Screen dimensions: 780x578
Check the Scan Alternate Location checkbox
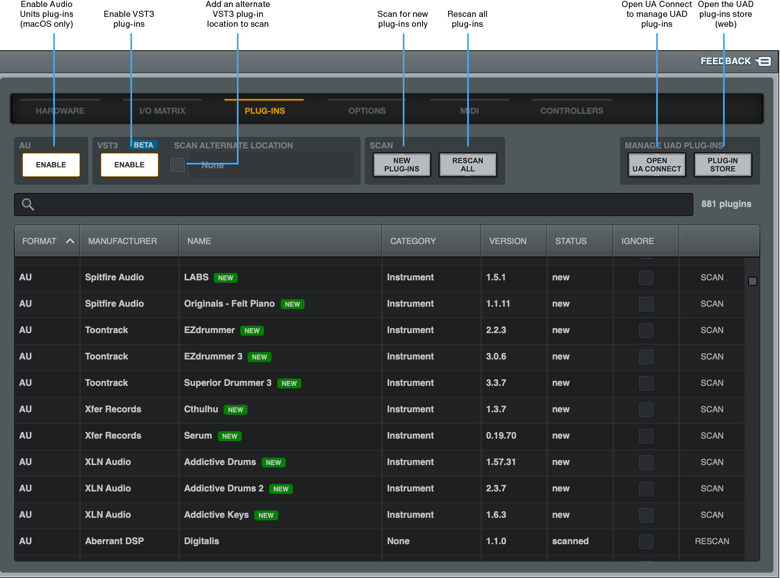click(x=177, y=165)
